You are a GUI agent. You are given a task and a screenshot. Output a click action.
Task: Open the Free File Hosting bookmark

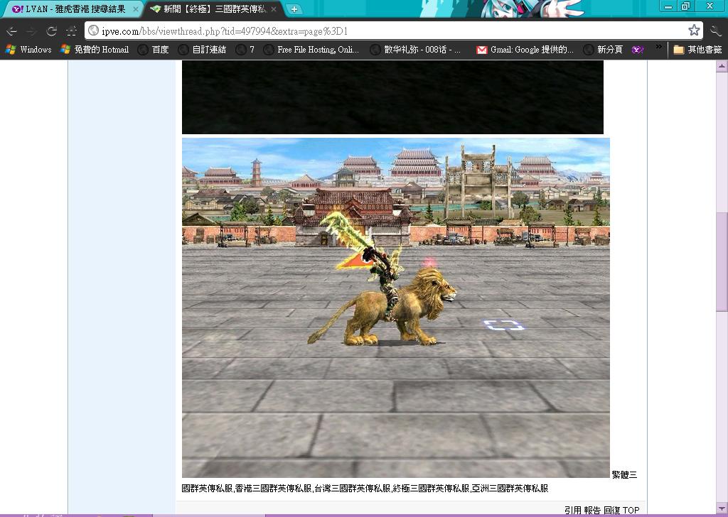tap(311, 49)
